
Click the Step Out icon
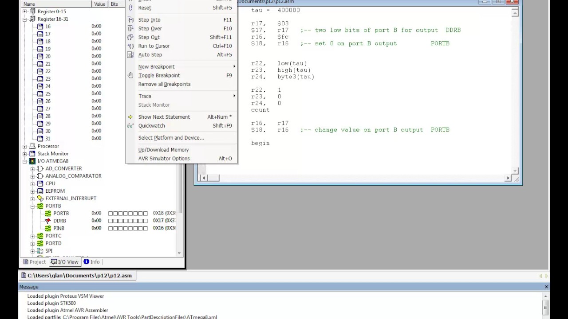tap(130, 37)
